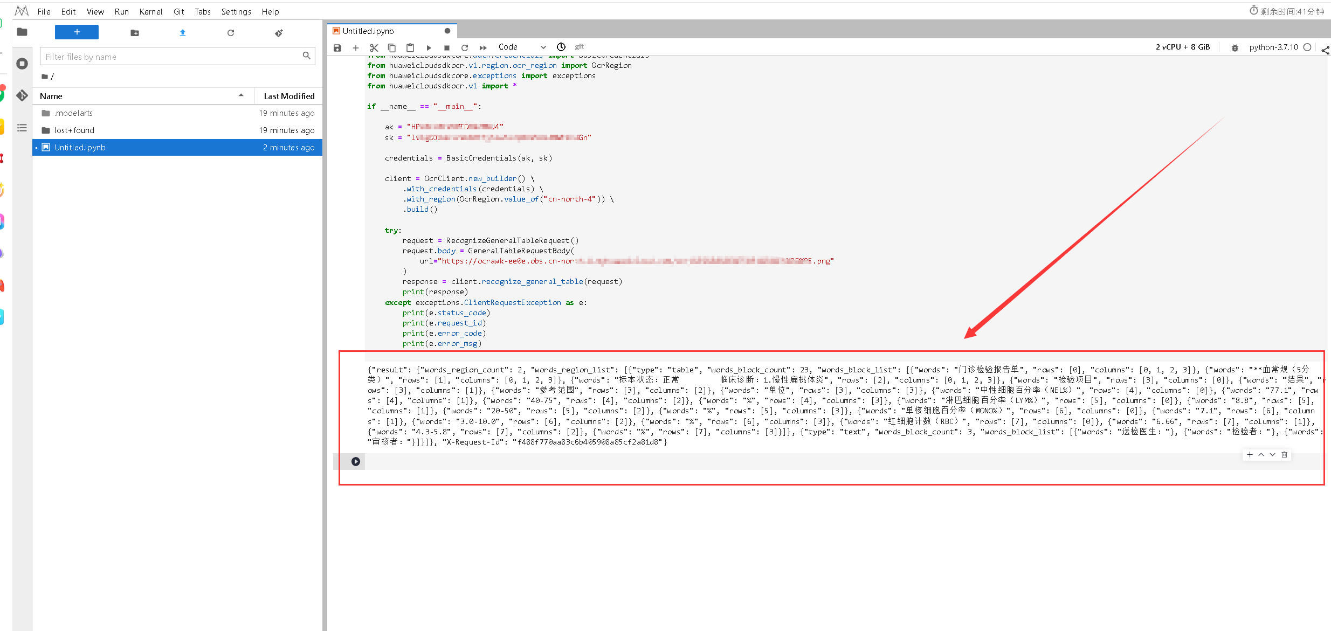Create a new folder icon in file browser
Viewport: 1331px width, 631px height.
135,33
